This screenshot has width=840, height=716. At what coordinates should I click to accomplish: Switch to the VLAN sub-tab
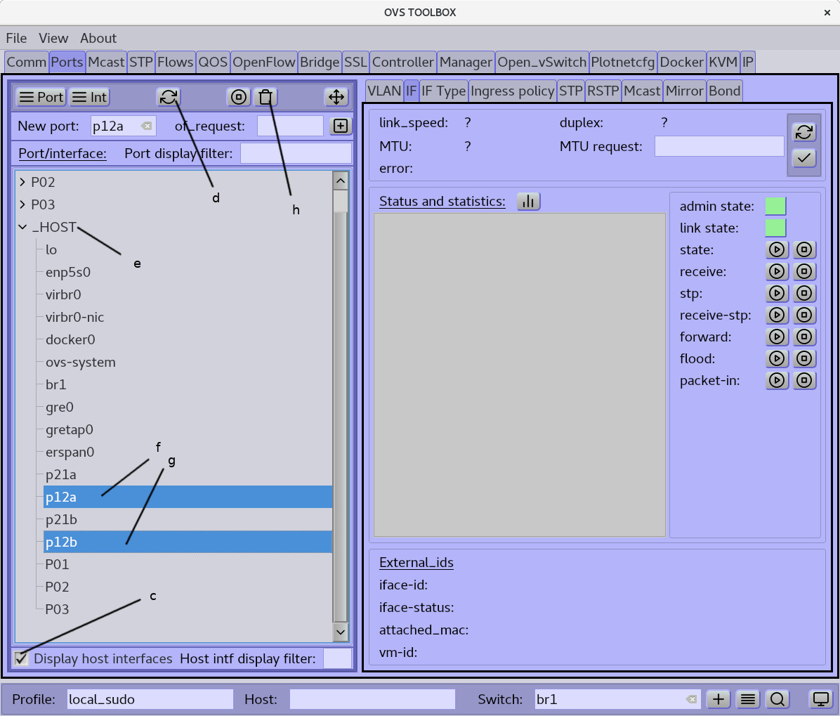(383, 91)
